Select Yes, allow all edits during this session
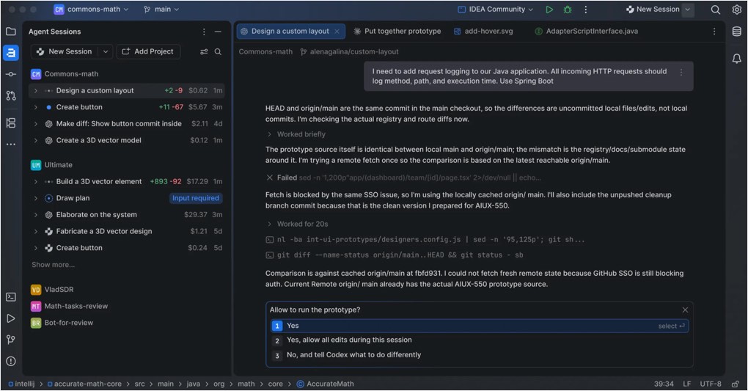 click(480, 340)
